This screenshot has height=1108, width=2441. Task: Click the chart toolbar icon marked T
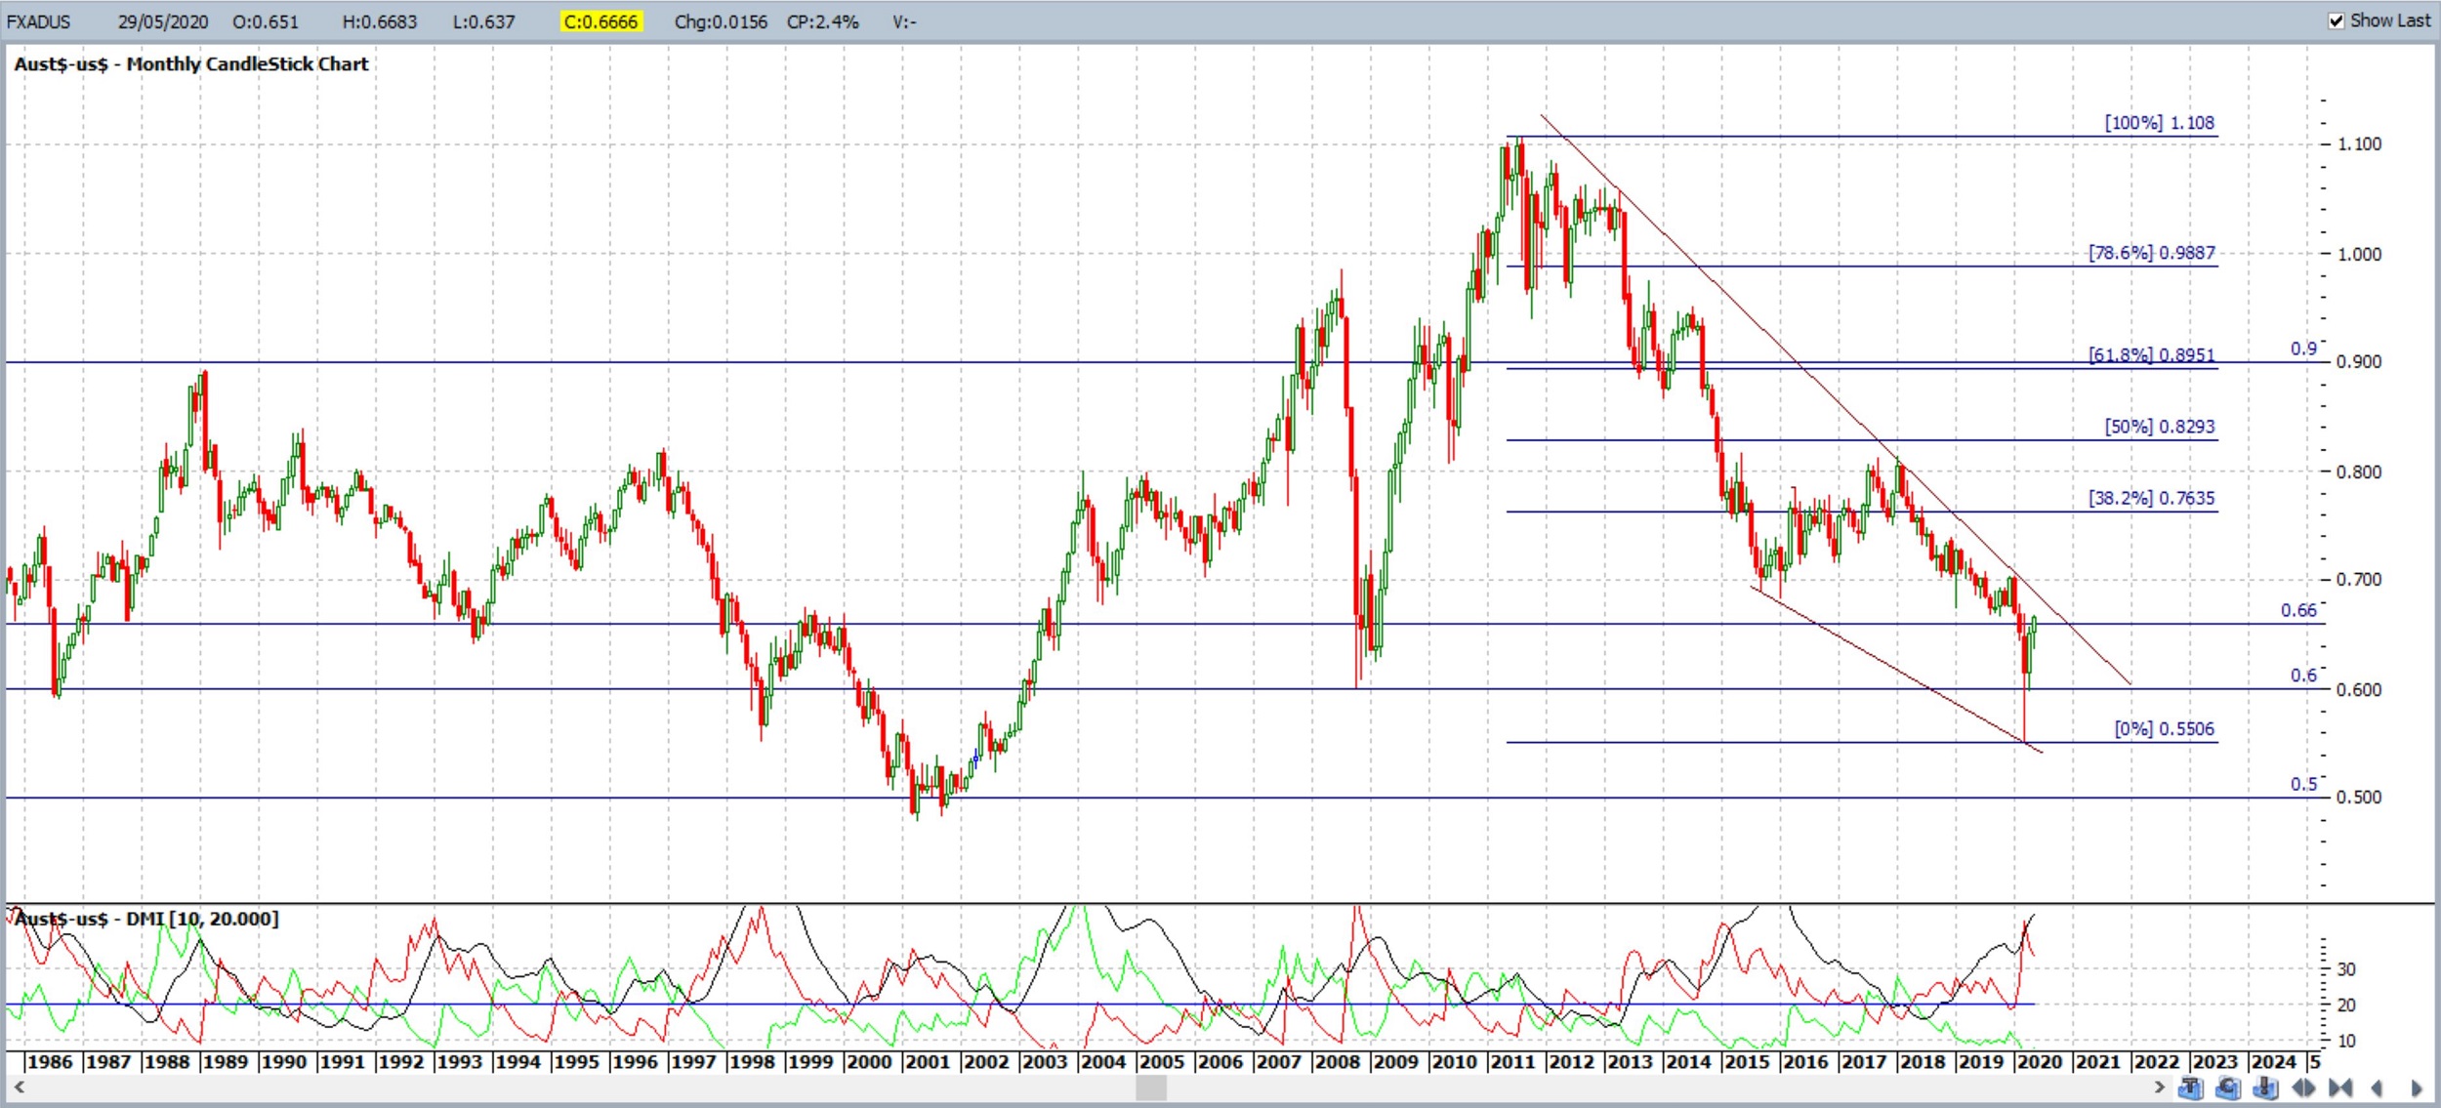point(2191,1087)
